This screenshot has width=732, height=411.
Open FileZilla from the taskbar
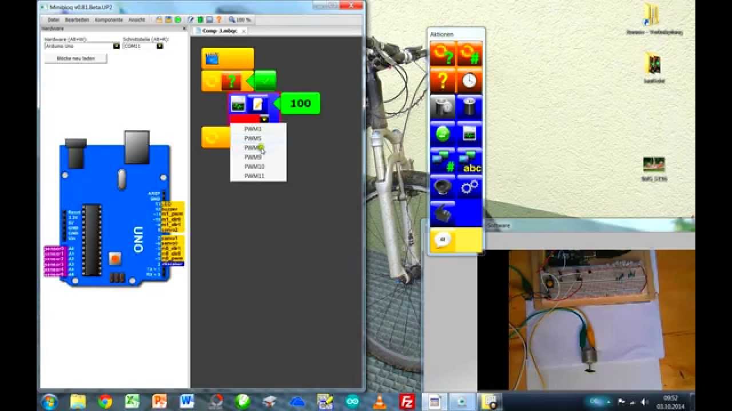coord(407,401)
